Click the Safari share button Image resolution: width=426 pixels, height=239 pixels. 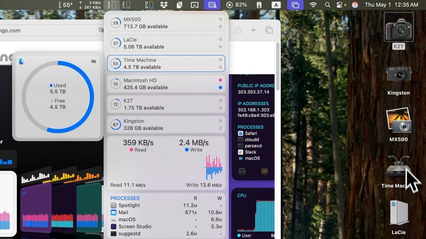238,30
